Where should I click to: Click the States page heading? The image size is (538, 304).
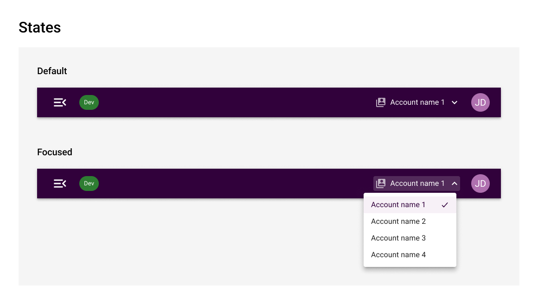(x=39, y=27)
